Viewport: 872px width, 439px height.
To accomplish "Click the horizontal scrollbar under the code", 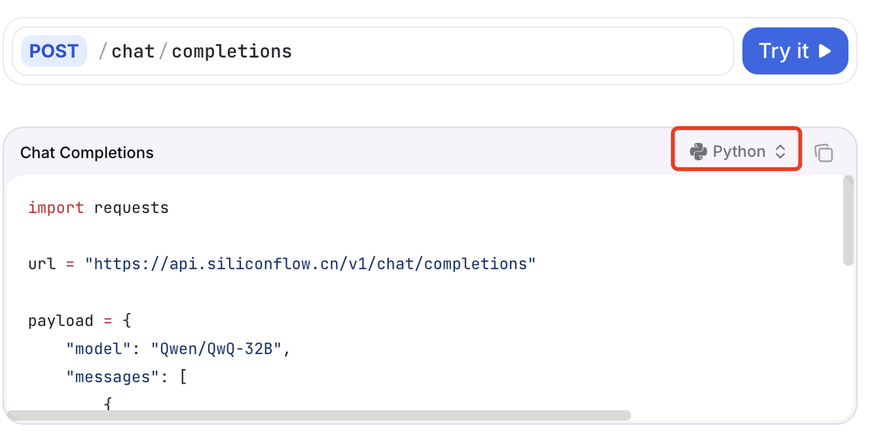I will (319, 415).
